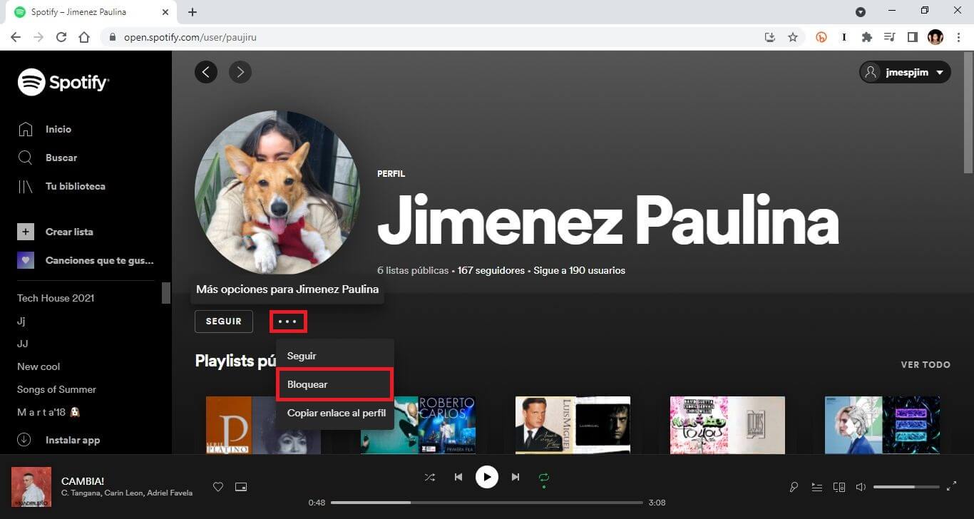Viewport: 974px width, 519px height.
Task: Open the Chrome profile avatar
Action: (935, 37)
